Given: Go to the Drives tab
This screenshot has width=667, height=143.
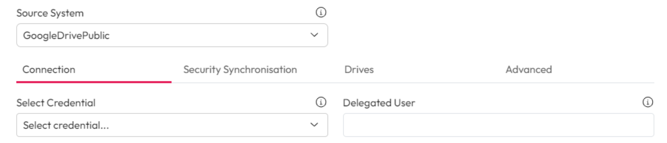Looking at the screenshot, I should (x=359, y=69).
